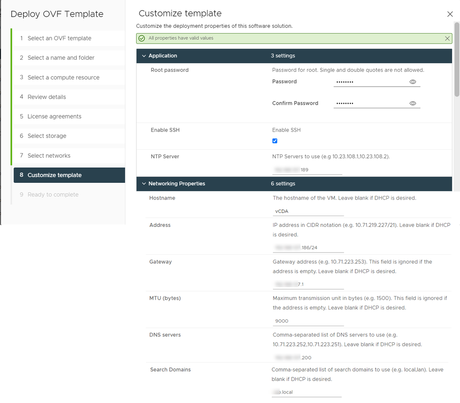Viewport: 460px width, 403px height.
Task: Collapse the Application settings section
Action: pos(144,56)
